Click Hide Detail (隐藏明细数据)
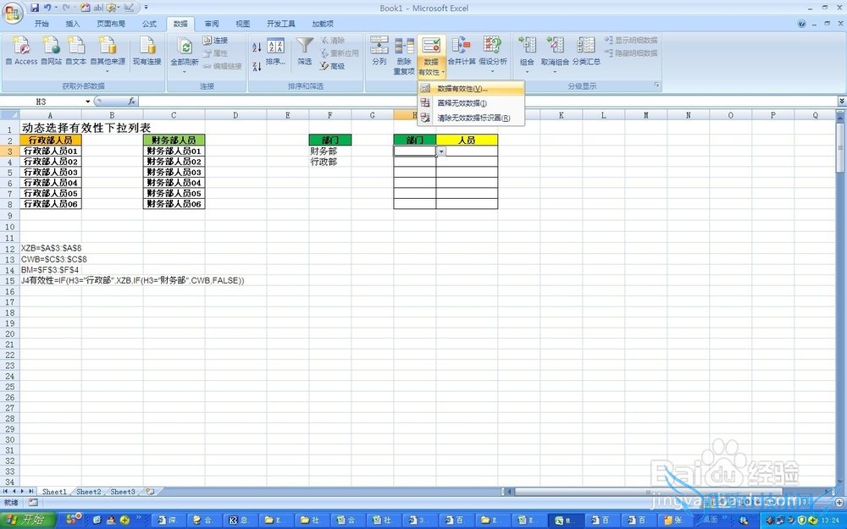 (631, 53)
